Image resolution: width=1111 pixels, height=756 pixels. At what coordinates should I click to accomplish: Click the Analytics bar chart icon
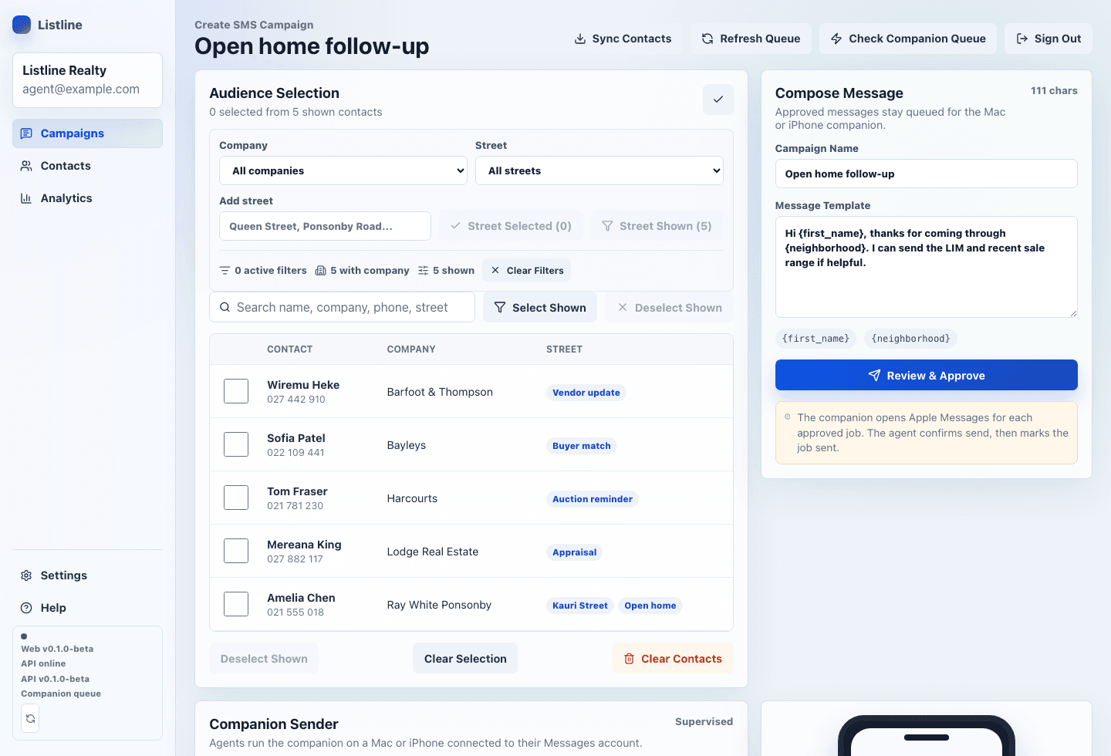pos(26,198)
